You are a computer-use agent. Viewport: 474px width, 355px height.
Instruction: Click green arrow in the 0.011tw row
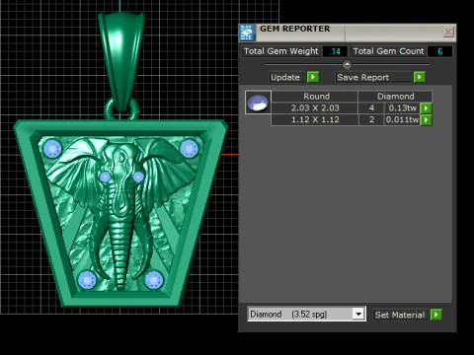(426, 119)
